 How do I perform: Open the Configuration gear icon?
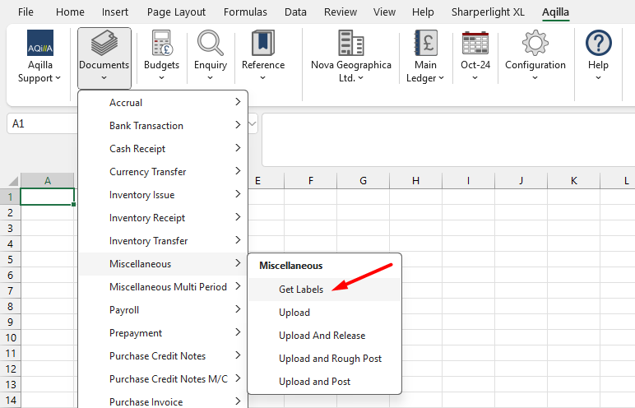tap(535, 43)
